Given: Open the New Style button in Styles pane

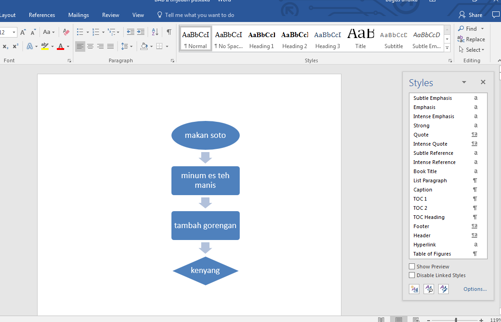Looking at the screenshot, I should [414, 289].
